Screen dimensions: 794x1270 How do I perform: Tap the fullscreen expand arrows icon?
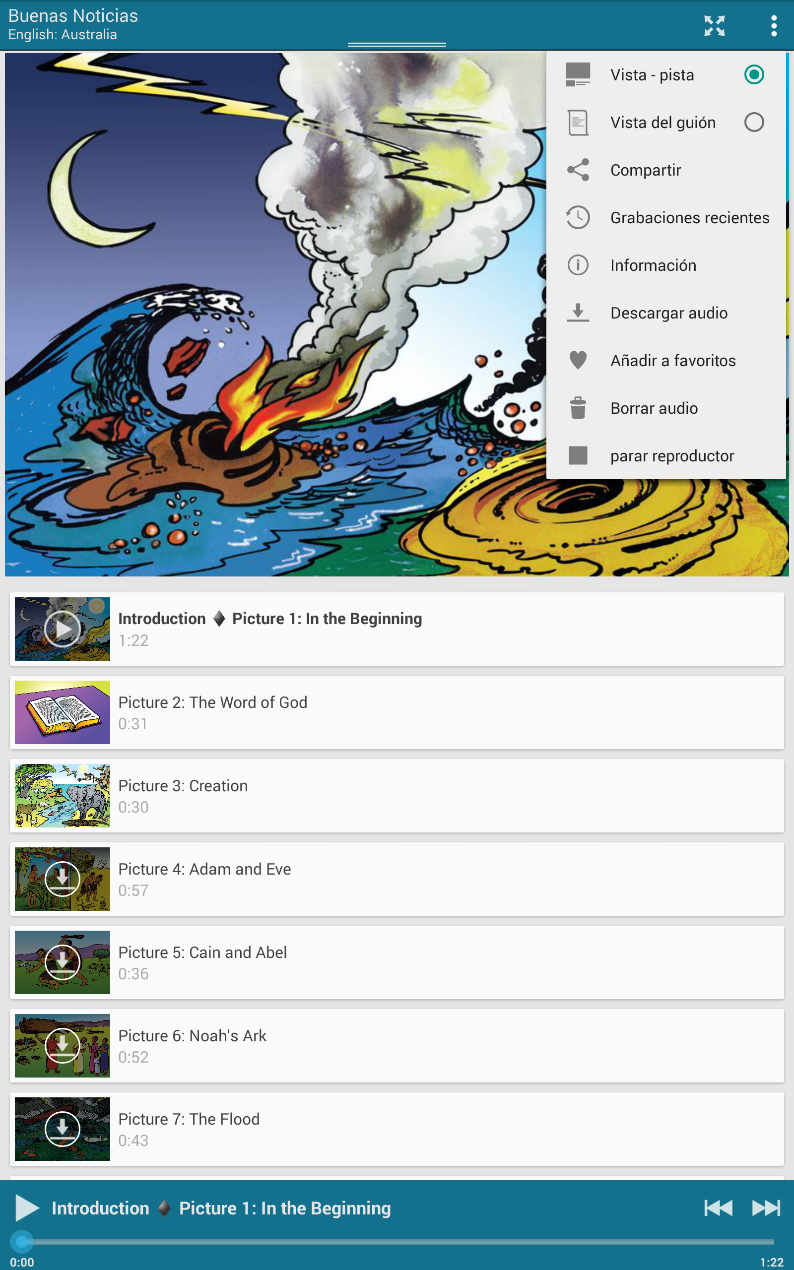coord(714,26)
